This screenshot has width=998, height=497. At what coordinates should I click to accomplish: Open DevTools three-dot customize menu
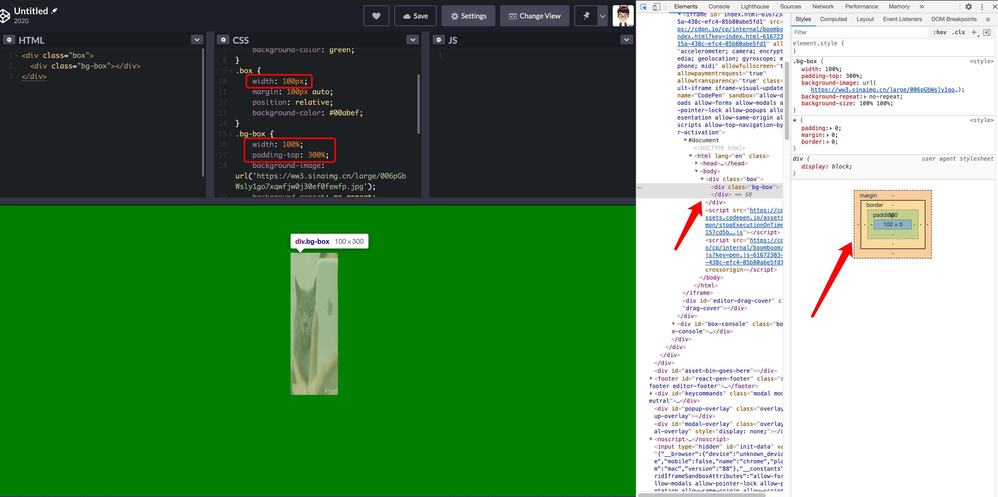(x=982, y=7)
